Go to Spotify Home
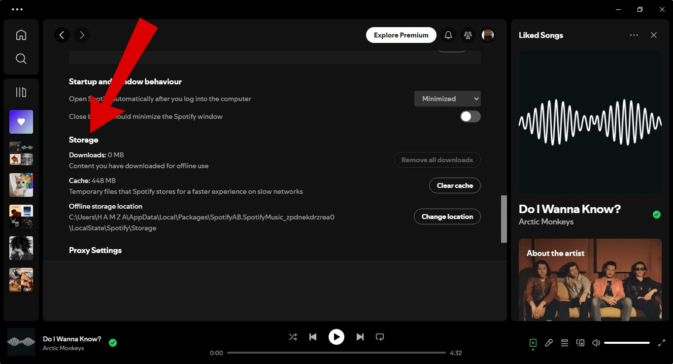The width and height of the screenshot is (673, 364). click(x=21, y=35)
